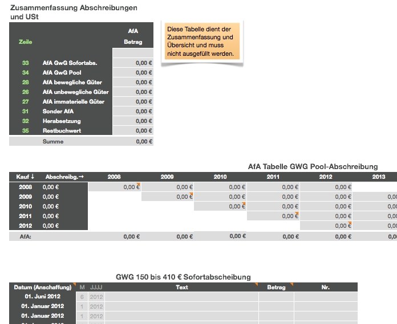Select the Restbuchwert amount cell

click(133, 131)
